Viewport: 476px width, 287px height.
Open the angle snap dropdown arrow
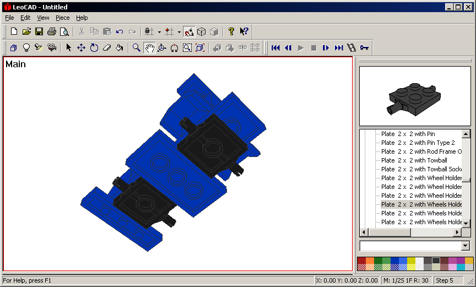pos(179,32)
